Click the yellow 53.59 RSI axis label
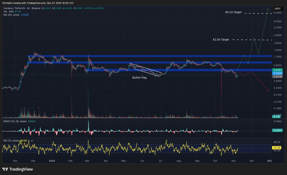The width and height of the screenshot is (287, 175). pyautogui.click(x=276, y=147)
